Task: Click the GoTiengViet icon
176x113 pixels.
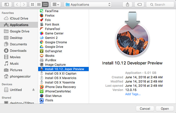Action: tap(42, 51)
